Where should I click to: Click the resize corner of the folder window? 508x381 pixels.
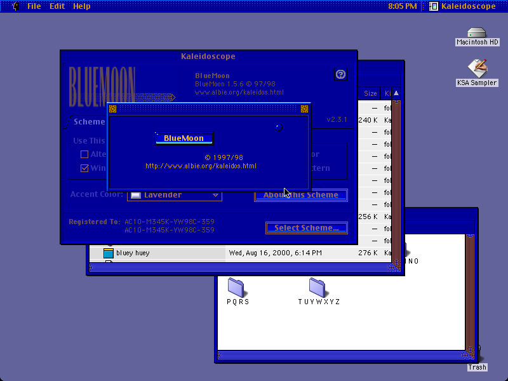click(471, 356)
